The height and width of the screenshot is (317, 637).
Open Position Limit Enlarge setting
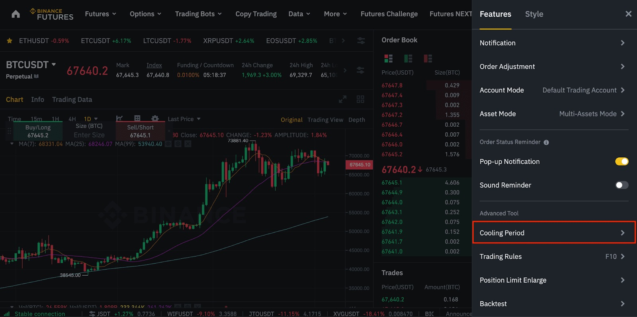554,280
